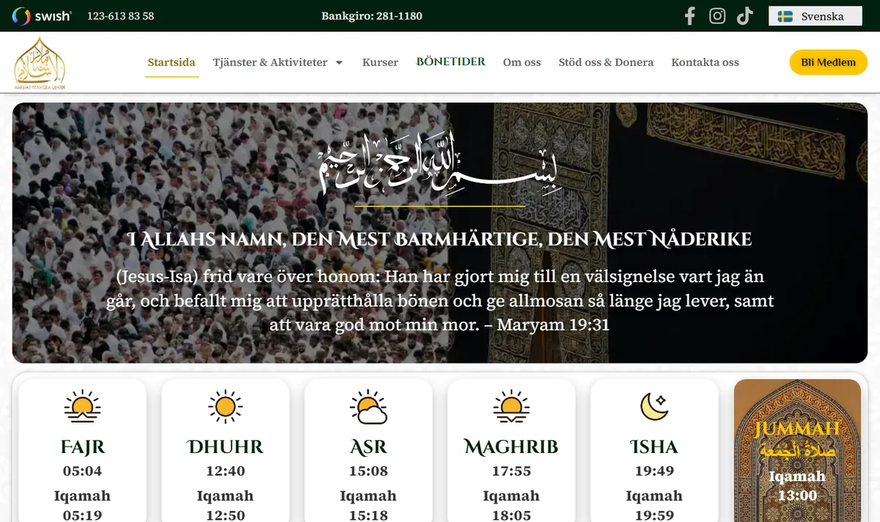Click the Arabic Bismillah calligraphy image
The height and width of the screenshot is (522, 880).
pyautogui.click(x=440, y=163)
